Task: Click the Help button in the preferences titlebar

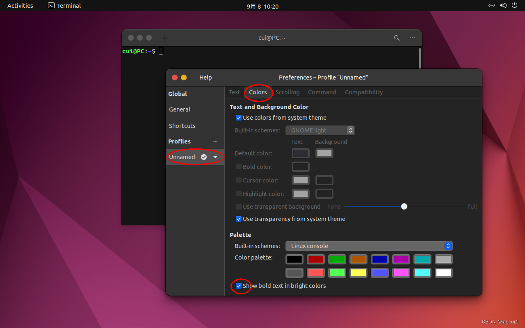Action: click(205, 77)
